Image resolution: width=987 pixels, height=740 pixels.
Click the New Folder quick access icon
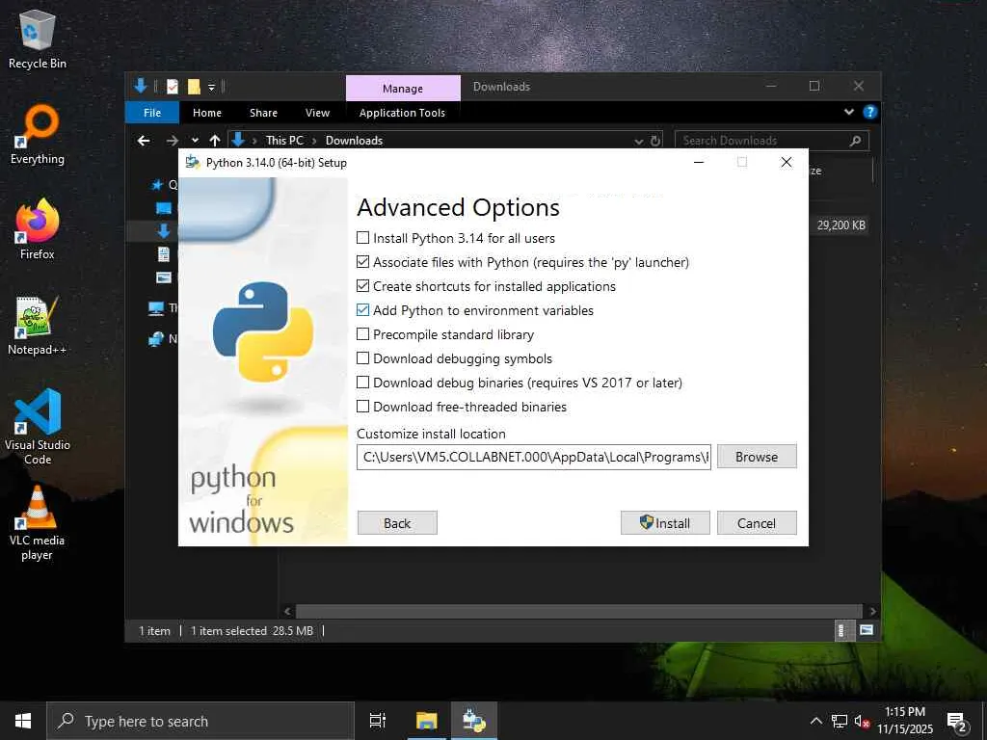[x=194, y=86]
